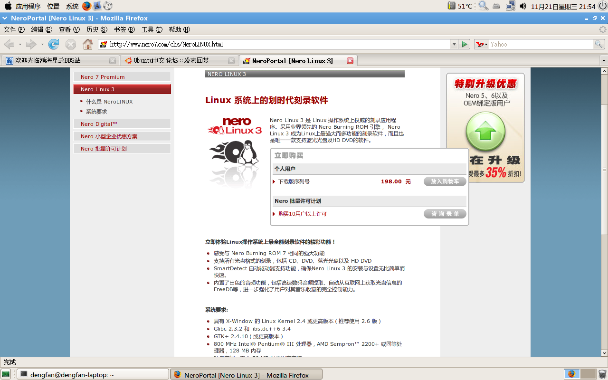This screenshot has height=380, width=608.
Task: Open Nero 批量许可计划 sidebar link
Action: tap(122, 149)
